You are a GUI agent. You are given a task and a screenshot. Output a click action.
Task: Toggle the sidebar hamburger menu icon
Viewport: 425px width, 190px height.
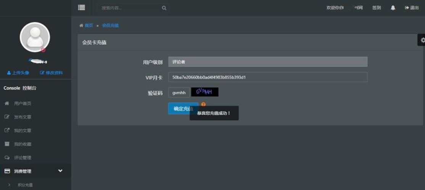pos(81,7)
